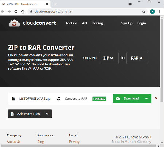
Task: Open the About Us footer link
Action: tap(13, 142)
